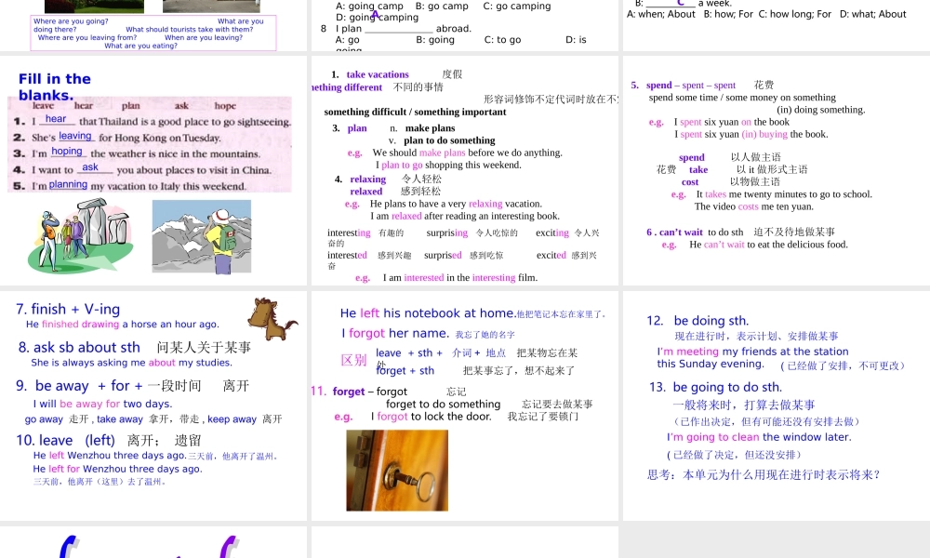Click 'What should tourists take with them?' question
930x558 pixels.
(x=189, y=29)
